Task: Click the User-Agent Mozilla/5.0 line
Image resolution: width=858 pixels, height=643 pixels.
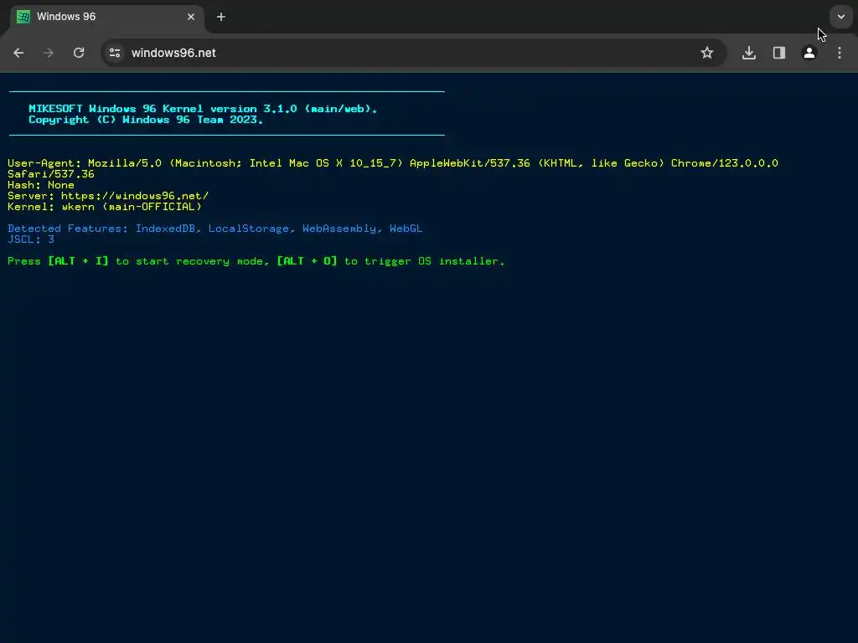Action: click(393, 163)
